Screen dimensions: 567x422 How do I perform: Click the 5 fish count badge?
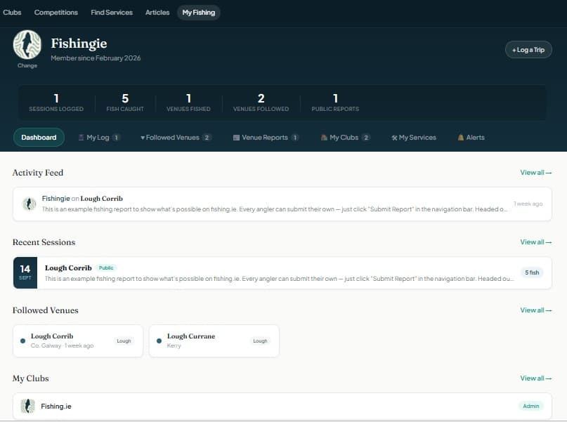click(531, 272)
